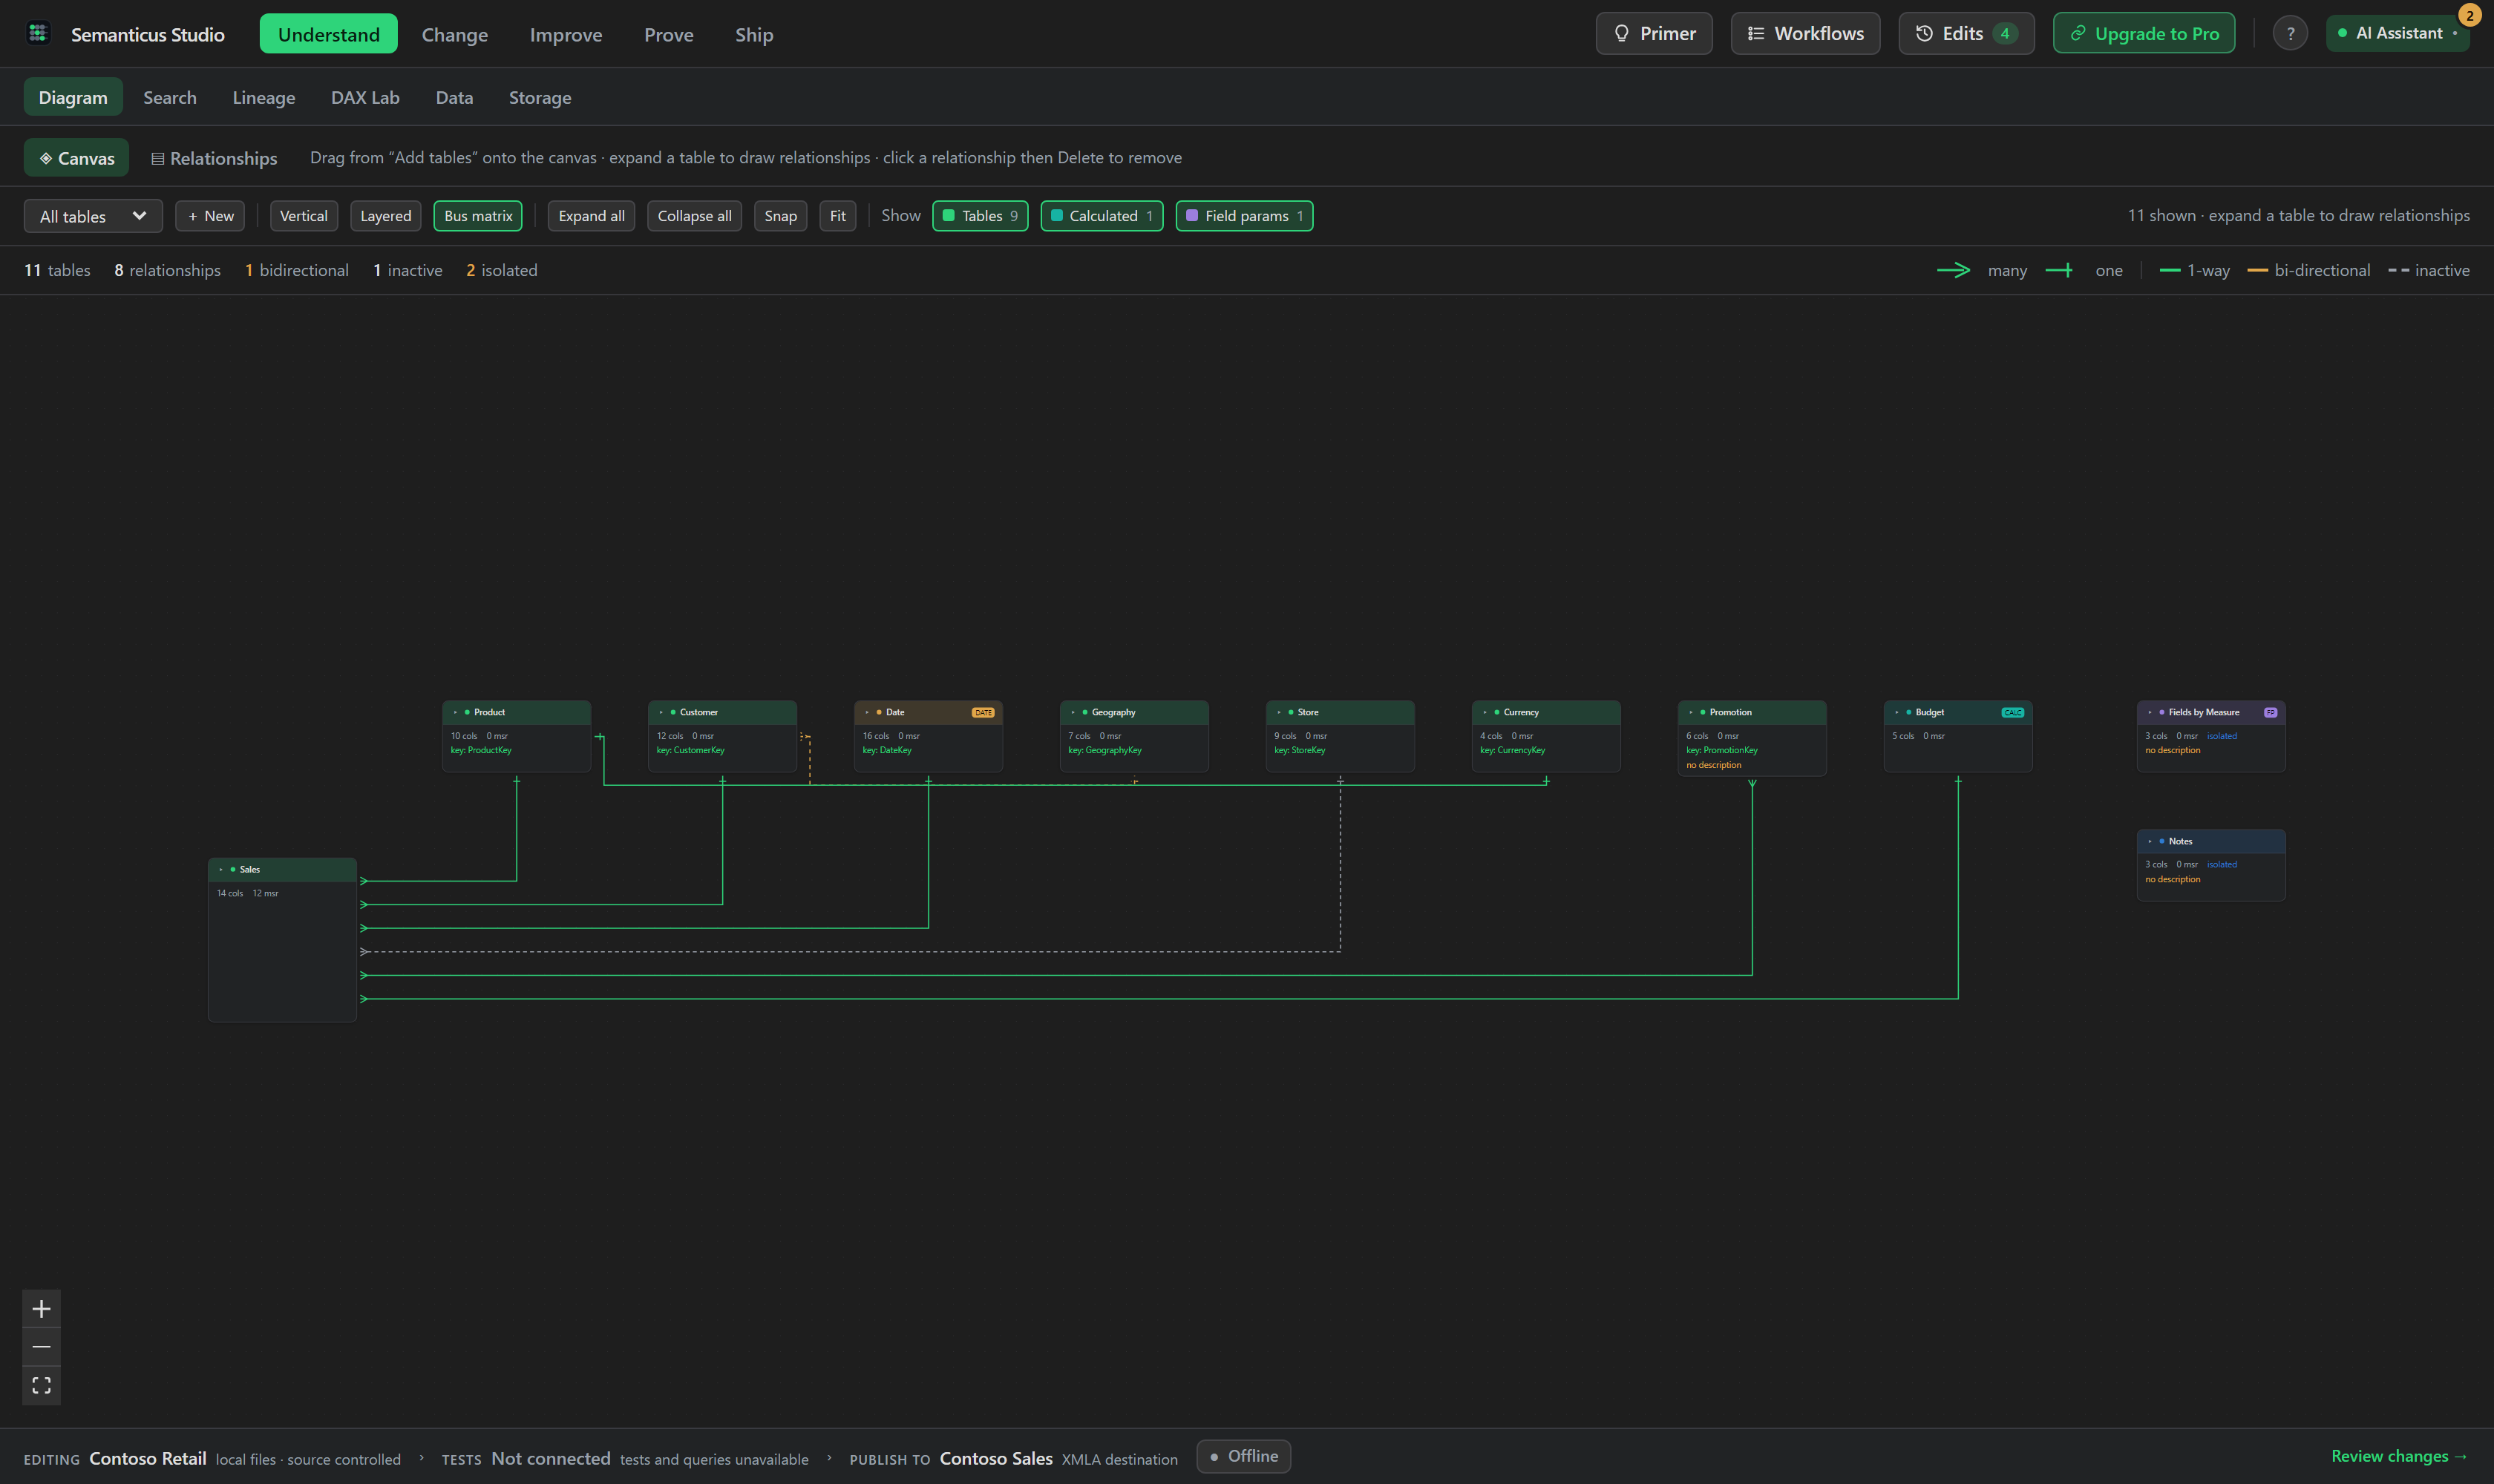The image size is (2494, 1484).
Task: Click the Edits count badge 4
Action: pyautogui.click(x=2004, y=34)
